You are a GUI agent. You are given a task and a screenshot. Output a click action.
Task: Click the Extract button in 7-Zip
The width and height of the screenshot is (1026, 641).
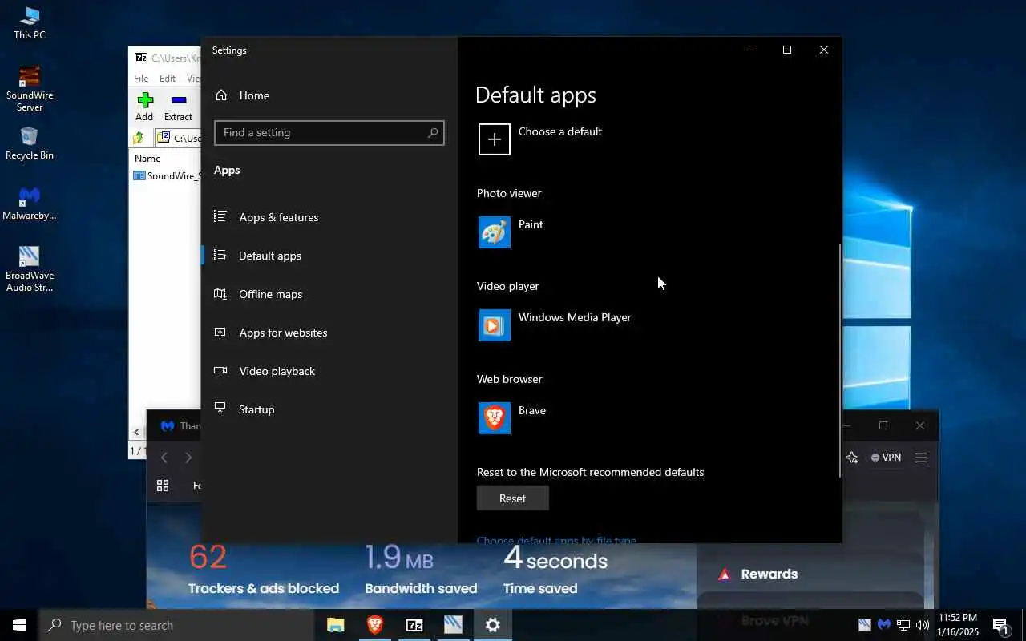point(178,107)
